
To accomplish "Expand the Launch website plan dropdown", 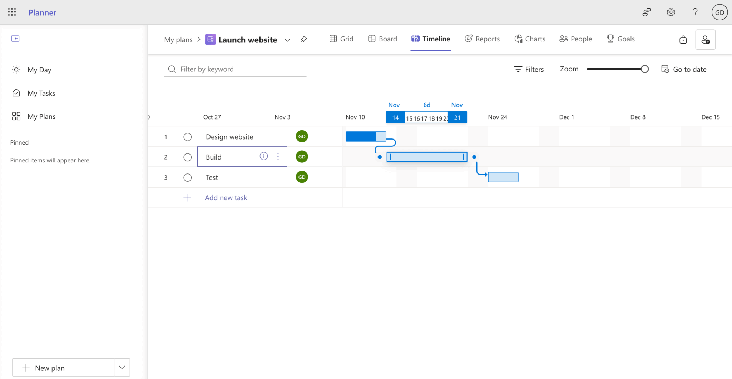I will pyautogui.click(x=287, y=40).
